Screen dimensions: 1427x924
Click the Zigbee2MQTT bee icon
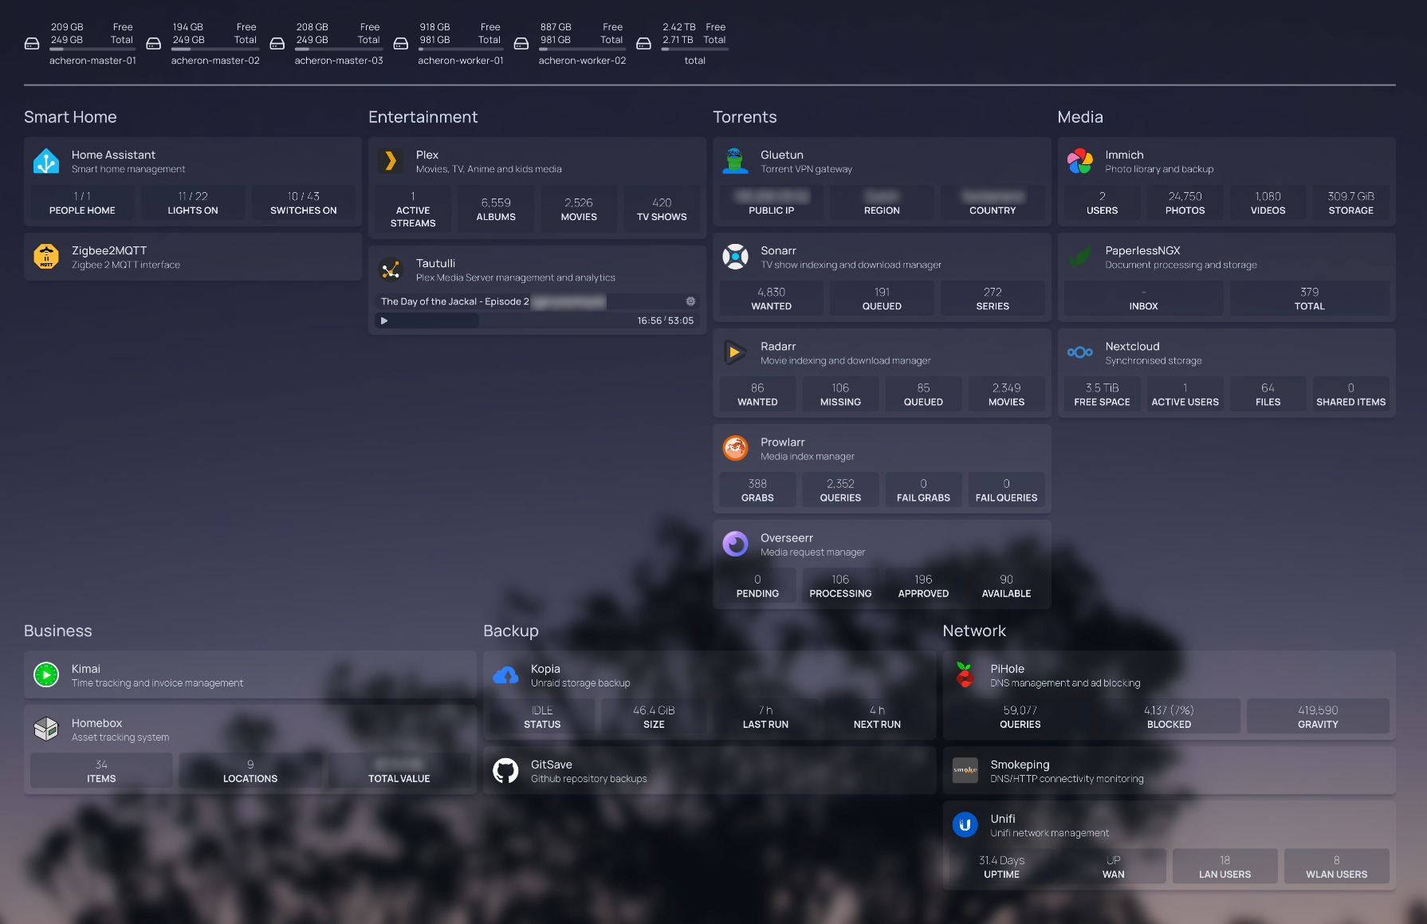(46, 257)
